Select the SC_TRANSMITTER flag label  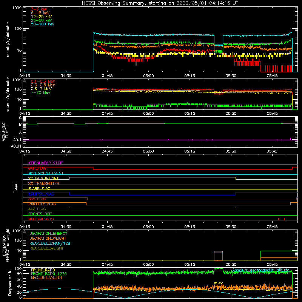coord(43,183)
